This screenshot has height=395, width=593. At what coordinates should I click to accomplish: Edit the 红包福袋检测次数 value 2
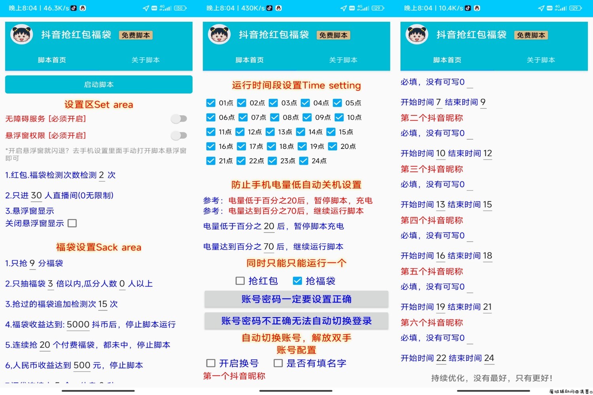point(102,175)
